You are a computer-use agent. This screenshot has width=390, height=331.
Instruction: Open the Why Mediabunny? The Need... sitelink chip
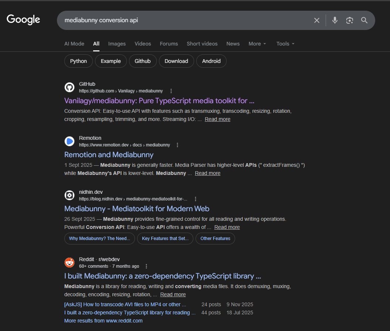pos(99,239)
